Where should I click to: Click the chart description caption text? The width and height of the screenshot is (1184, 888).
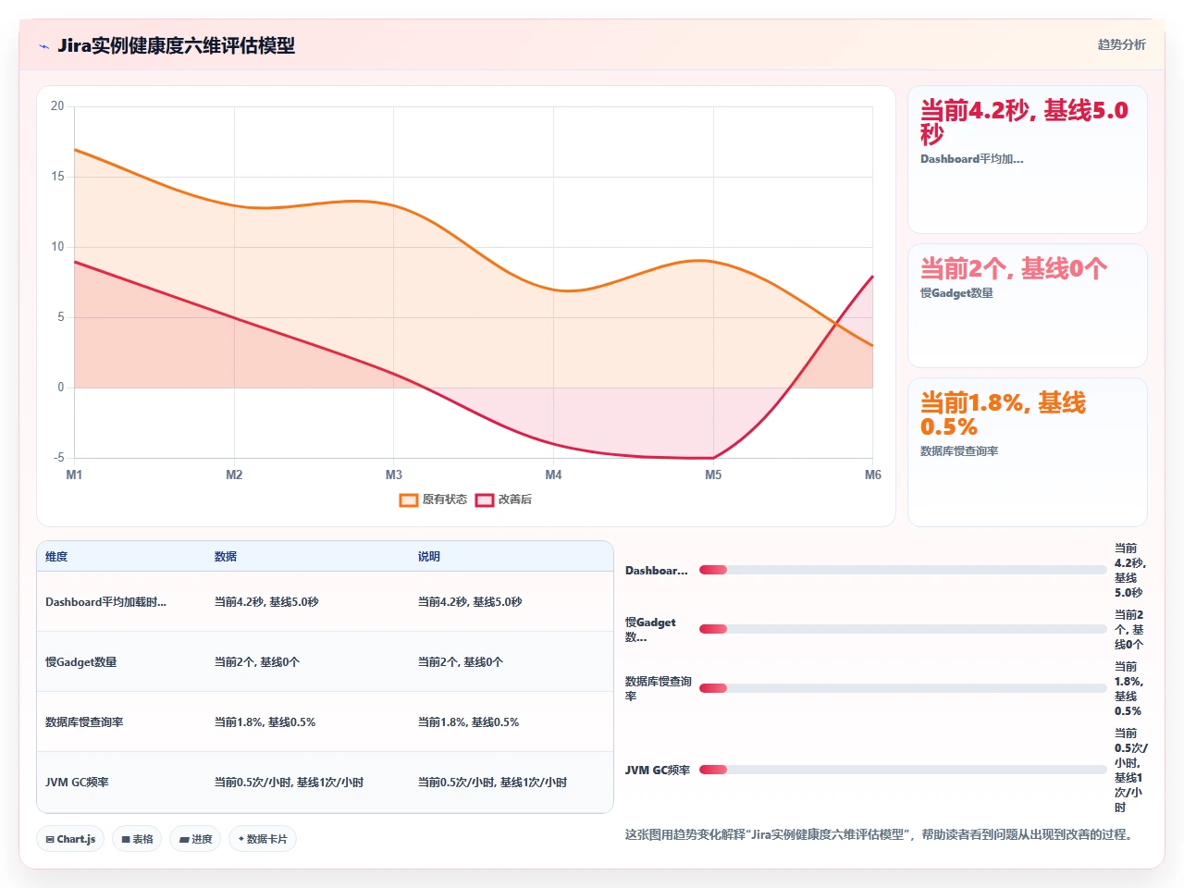(879, 834)
